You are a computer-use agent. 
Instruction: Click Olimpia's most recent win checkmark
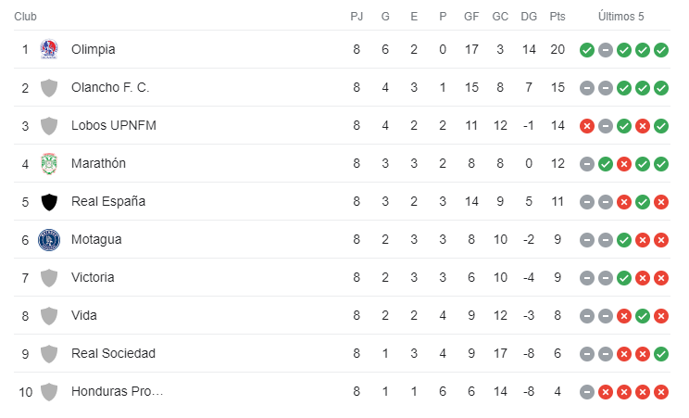coord(661,50)
